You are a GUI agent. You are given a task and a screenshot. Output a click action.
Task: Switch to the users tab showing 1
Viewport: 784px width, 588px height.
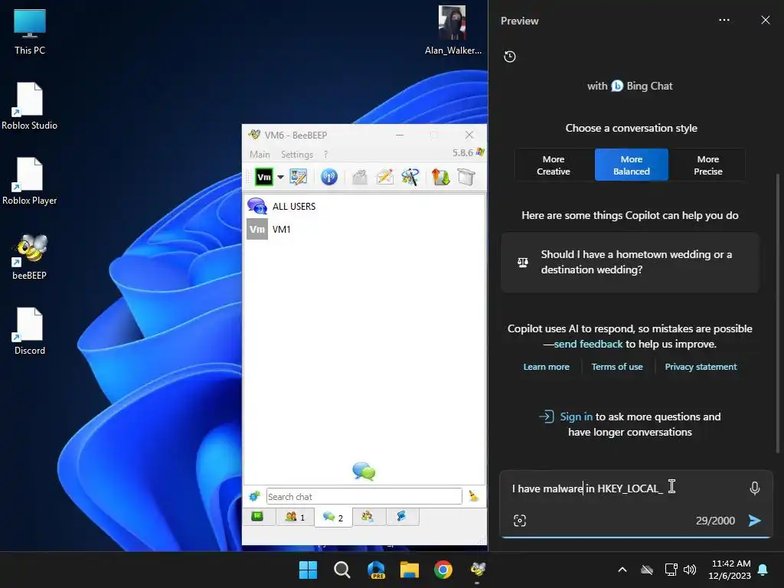tap(295, 517)
